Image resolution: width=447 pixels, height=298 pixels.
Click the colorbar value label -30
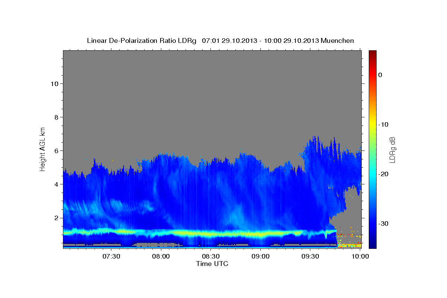(x=384, y=223)
